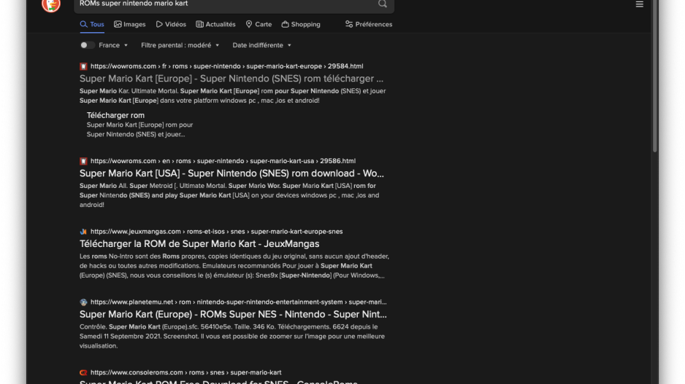This screenshot has height=384, width=685.
Task: Open the Télécharger rom sublink
Action: 115,115
